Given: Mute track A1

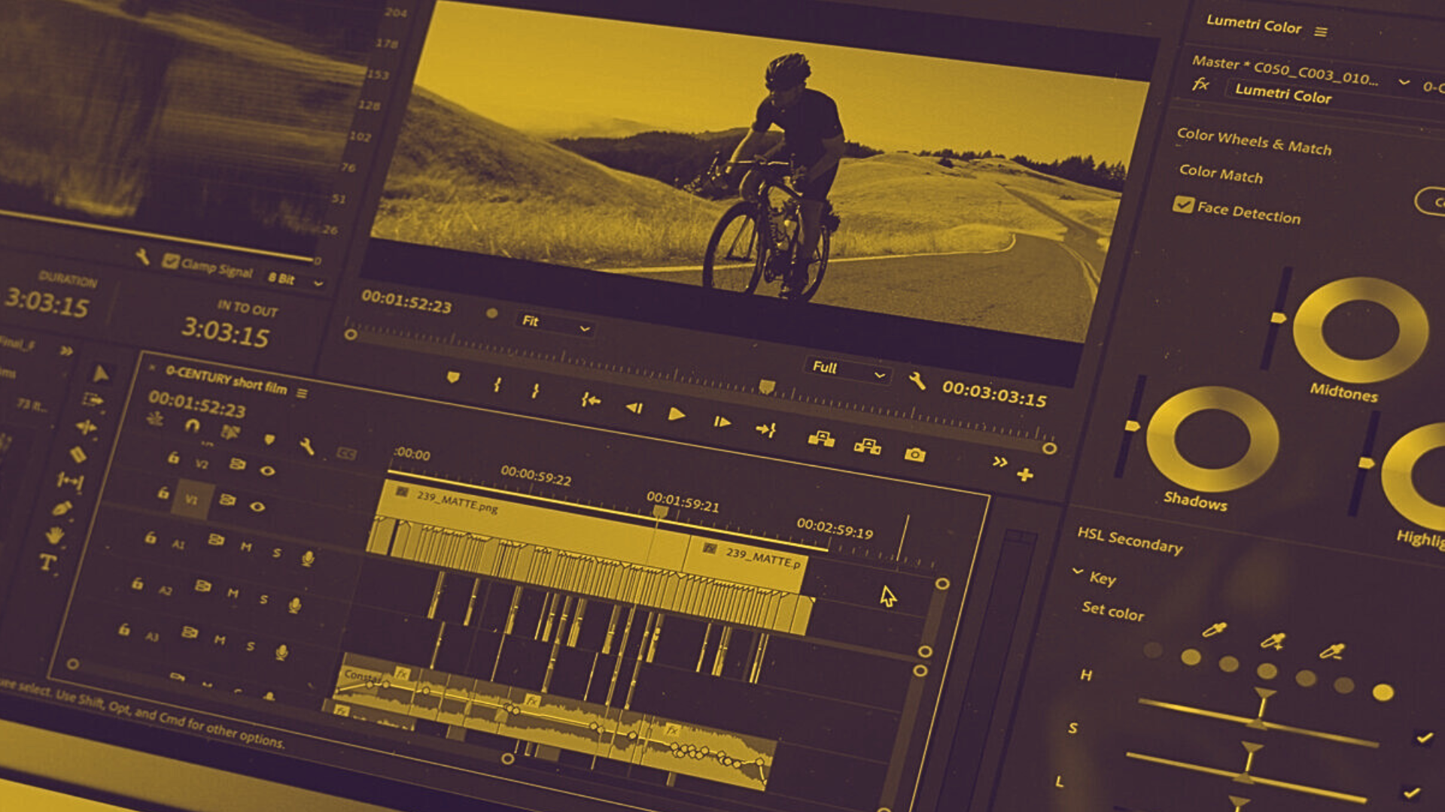Looking at the screenshot, I should point(246,547).
